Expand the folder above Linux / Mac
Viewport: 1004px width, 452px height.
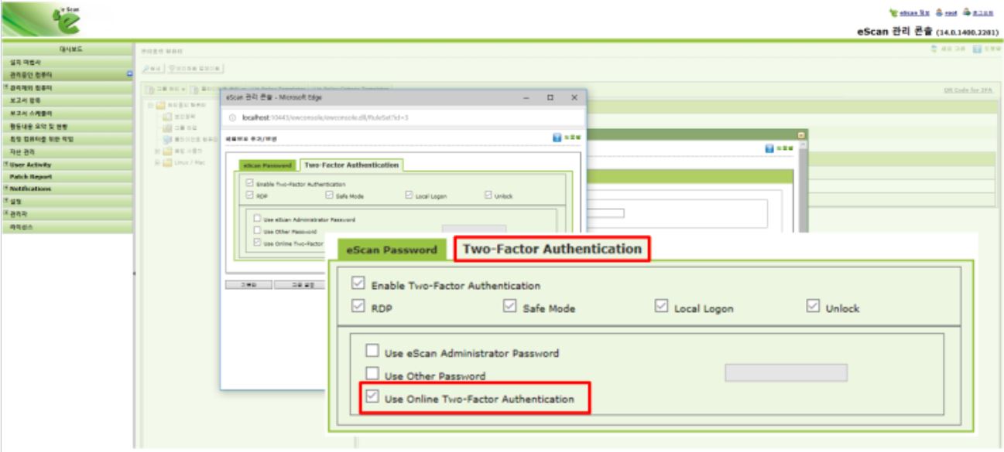coord(157,151)
